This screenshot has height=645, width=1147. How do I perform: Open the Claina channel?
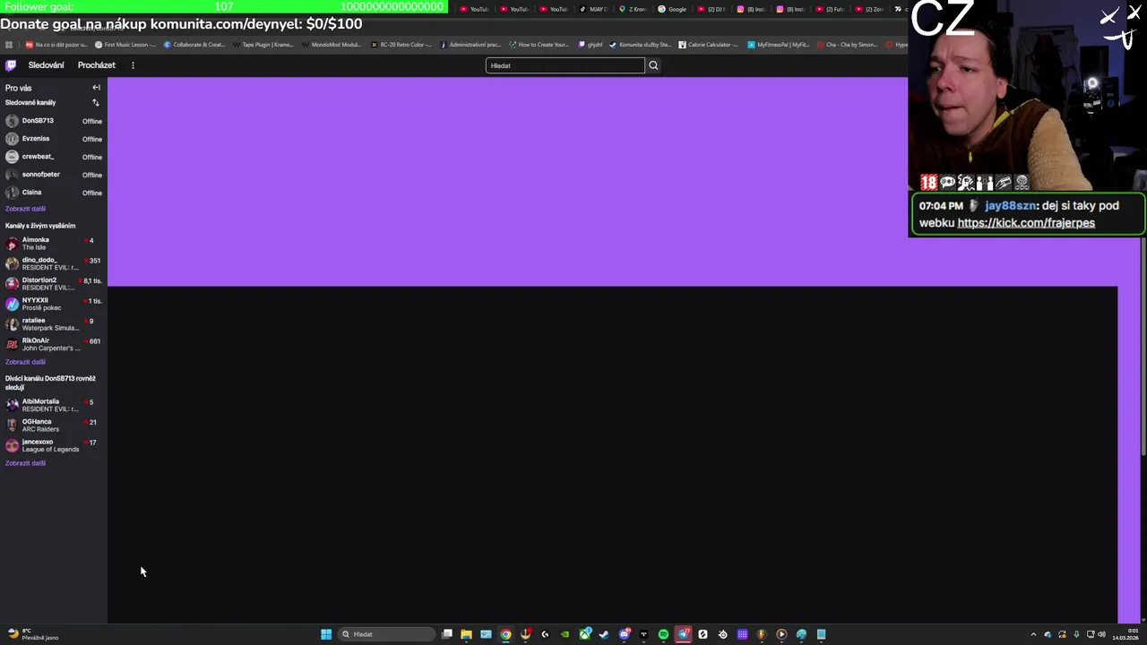coord(54,193)
